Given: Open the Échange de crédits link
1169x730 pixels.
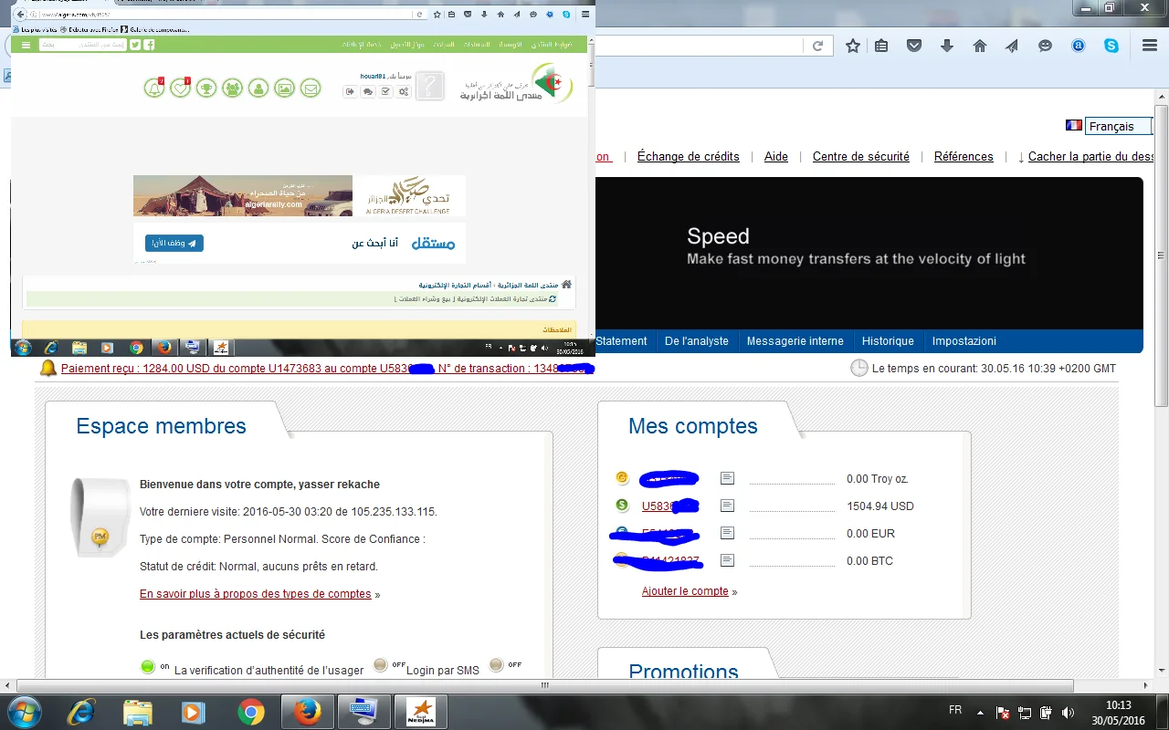Looking at the screenshot, I should pyautogui.click(x=688, y=157).
